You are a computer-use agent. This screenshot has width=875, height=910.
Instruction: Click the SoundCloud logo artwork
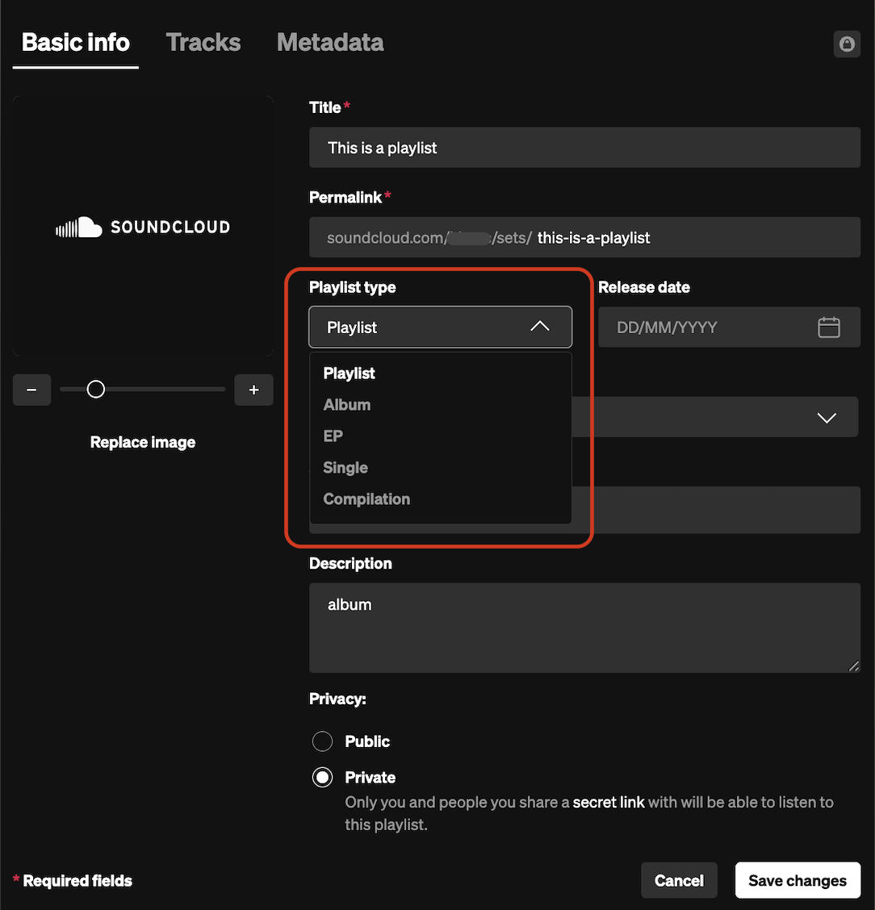(x=143, y=227)
